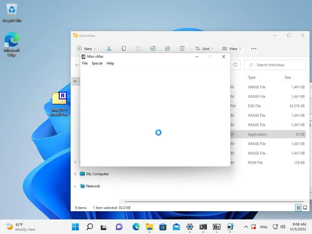
Task: Click the IMAGE File row above DSK File
Action: point(268,97)
